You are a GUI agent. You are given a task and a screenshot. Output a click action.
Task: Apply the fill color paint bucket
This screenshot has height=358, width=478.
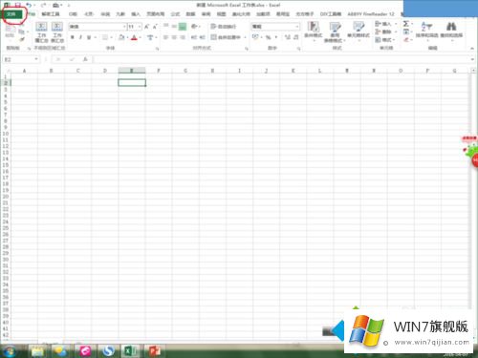(121, 37)
